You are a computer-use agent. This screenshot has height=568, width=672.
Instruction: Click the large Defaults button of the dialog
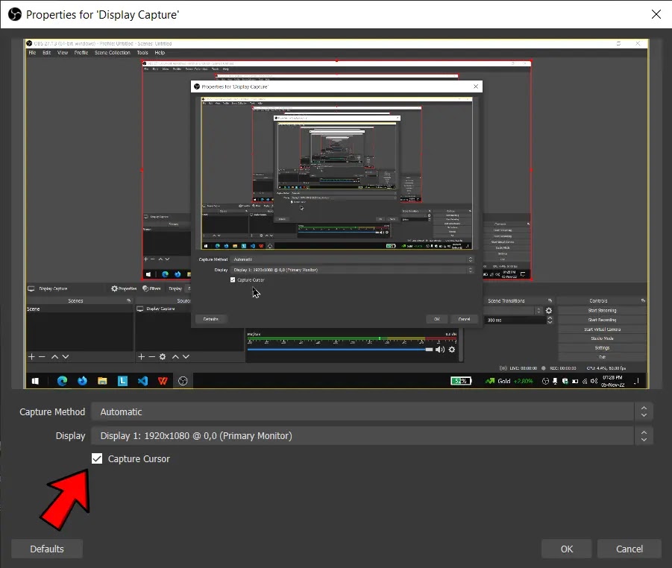click(x=47, y=549)
